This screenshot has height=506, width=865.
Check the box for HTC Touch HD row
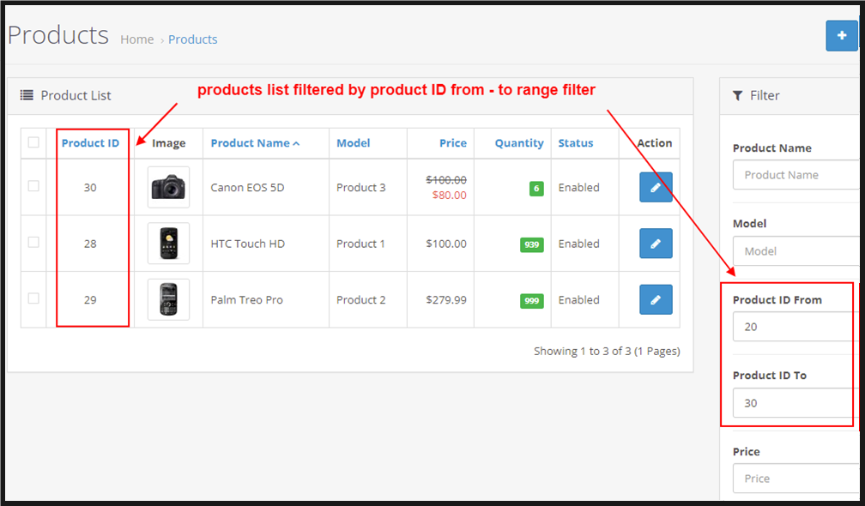33,243
